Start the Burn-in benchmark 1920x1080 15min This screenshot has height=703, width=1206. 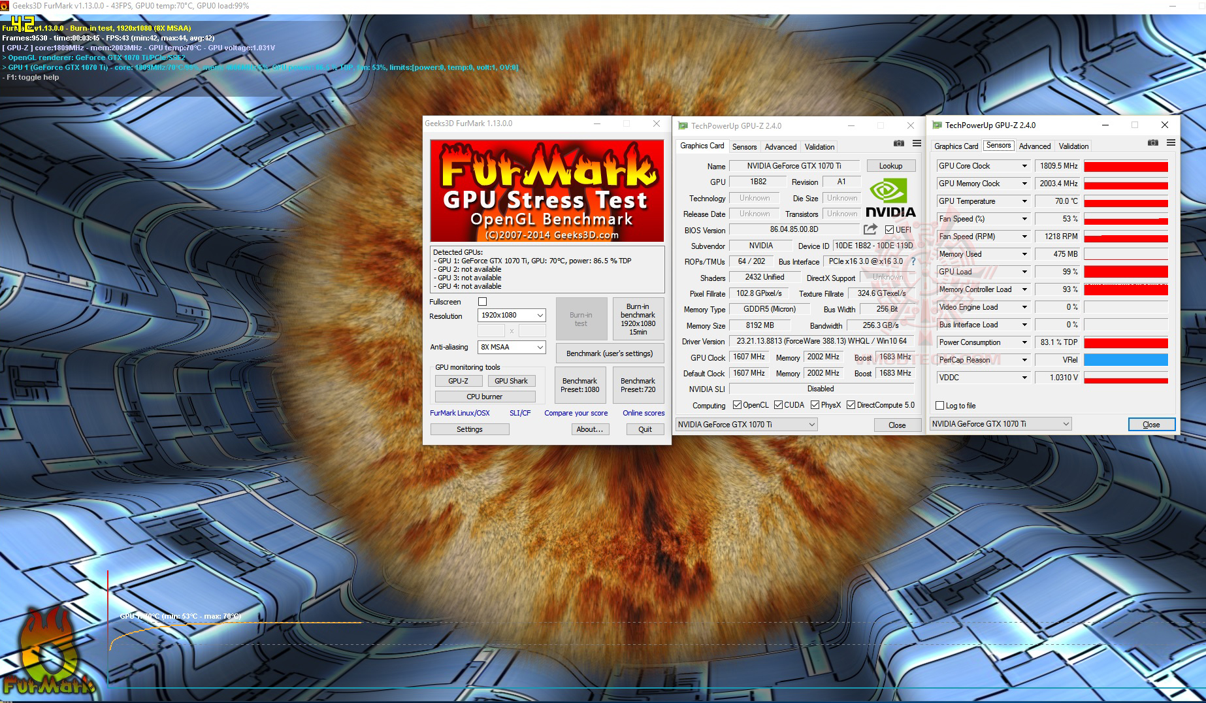click(638, 319)
